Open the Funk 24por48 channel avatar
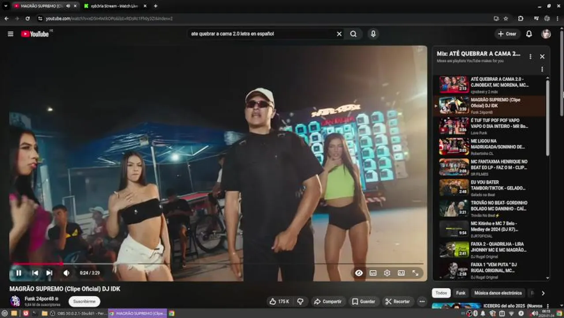The image size is (564, 318). (15, 301)
